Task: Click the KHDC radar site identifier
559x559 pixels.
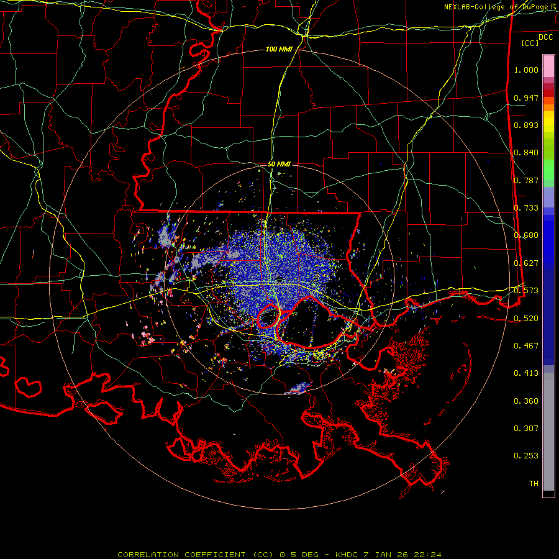Action: 348,555
